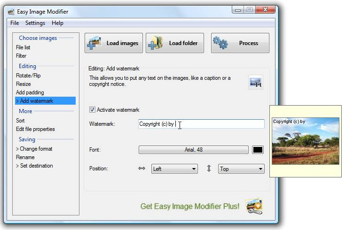The height and width of the screenshot is (230, 346).
Task: Click the watermark text icon in description
Action: point(256,83)
